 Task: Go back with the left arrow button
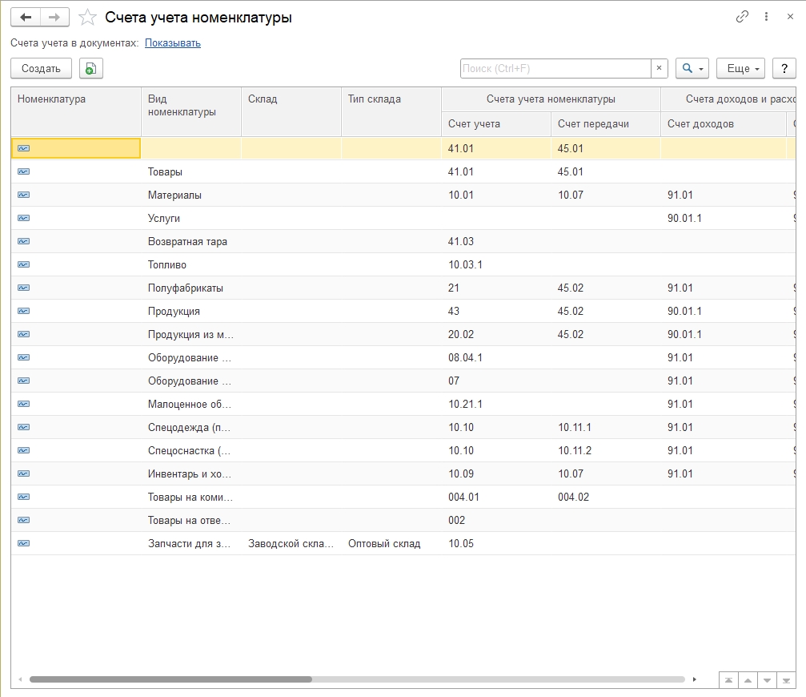pos(25,18)
